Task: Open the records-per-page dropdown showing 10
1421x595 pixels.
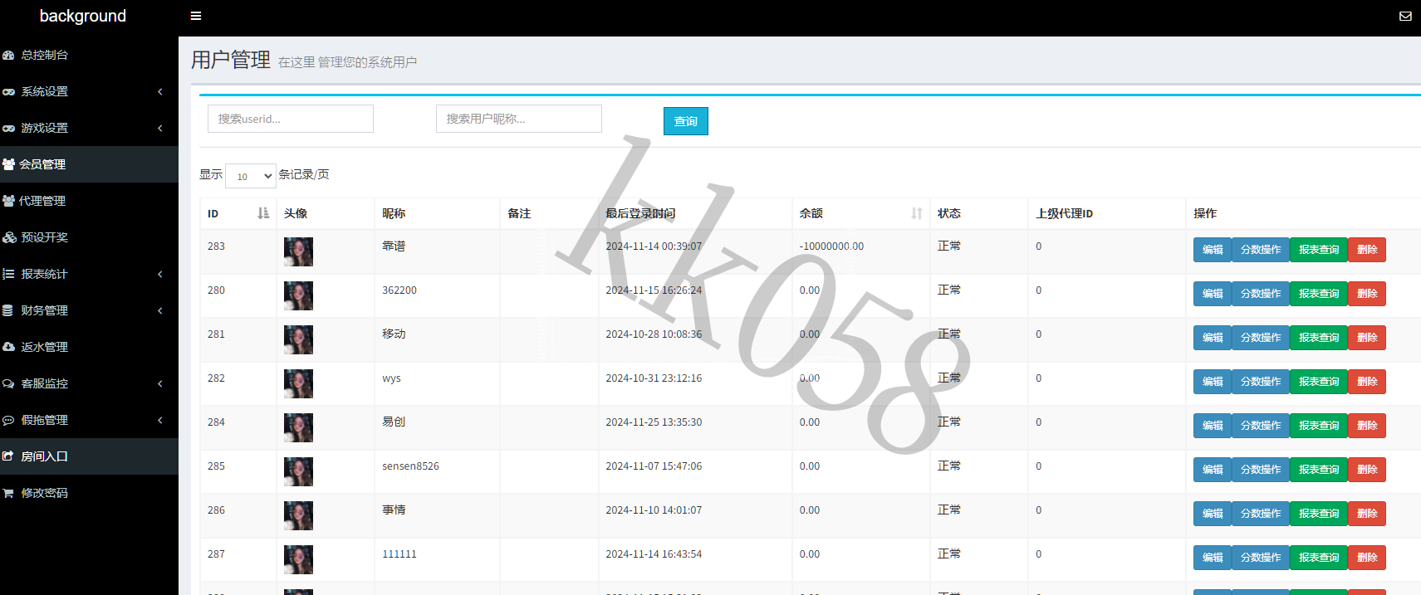Action: (251, 176)
